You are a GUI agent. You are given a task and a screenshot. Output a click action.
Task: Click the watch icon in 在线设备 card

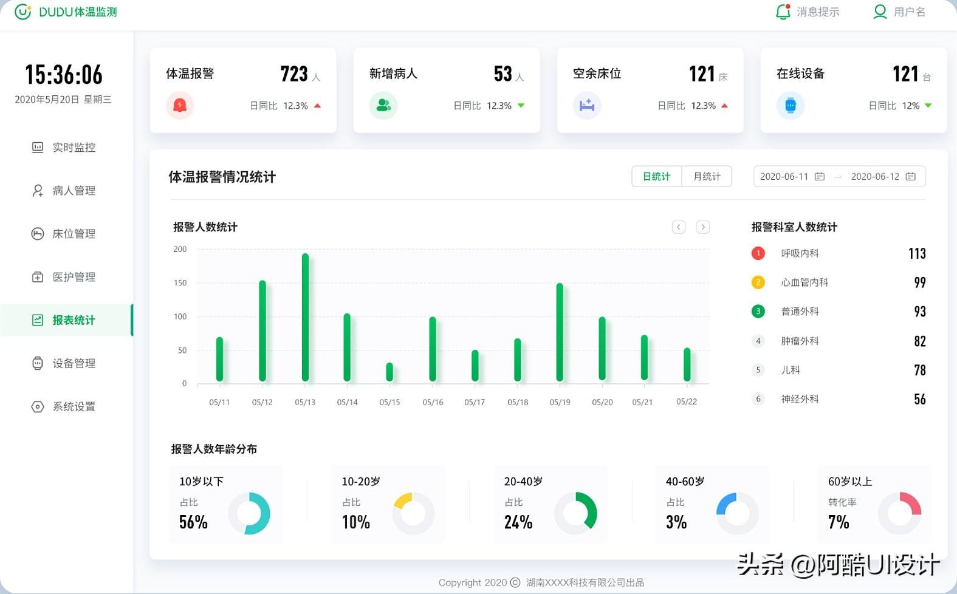(791, 106)
